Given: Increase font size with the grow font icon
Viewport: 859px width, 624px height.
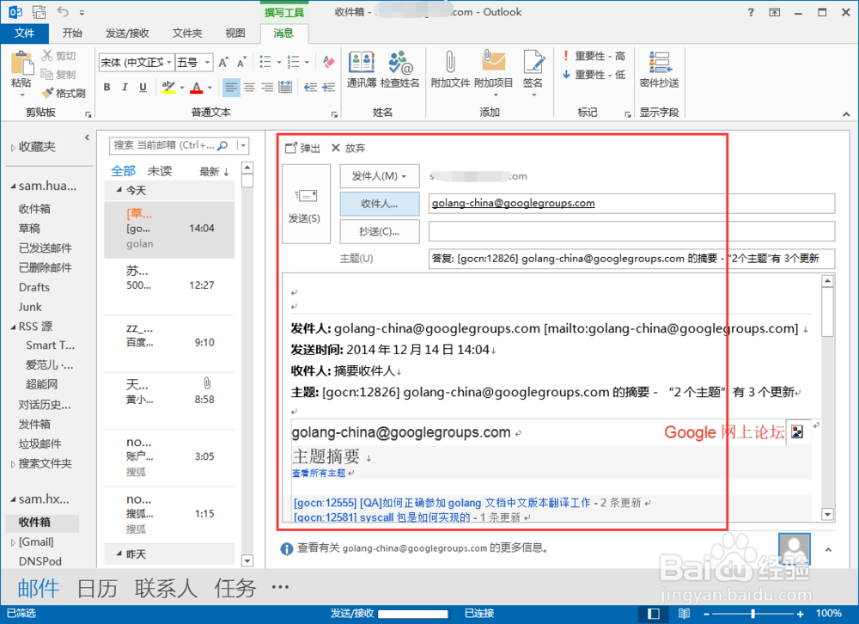Looking at the screenshot, I should 223,62.
